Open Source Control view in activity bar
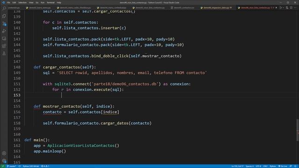The width and height of the screenshot is (299, 168). pyautogui.click(x=4, y=24)
